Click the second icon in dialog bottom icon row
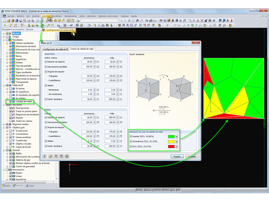269x202 pixels. click(x=50, y=156)
